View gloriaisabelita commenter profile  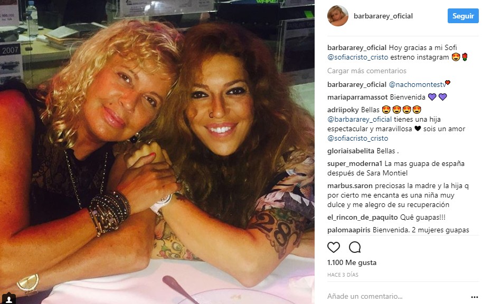coord(351,151)
